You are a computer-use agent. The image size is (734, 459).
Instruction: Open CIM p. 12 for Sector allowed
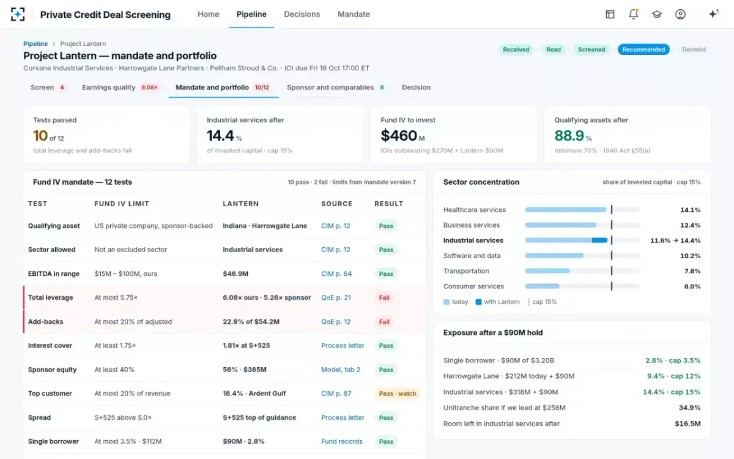pos(336,250)
